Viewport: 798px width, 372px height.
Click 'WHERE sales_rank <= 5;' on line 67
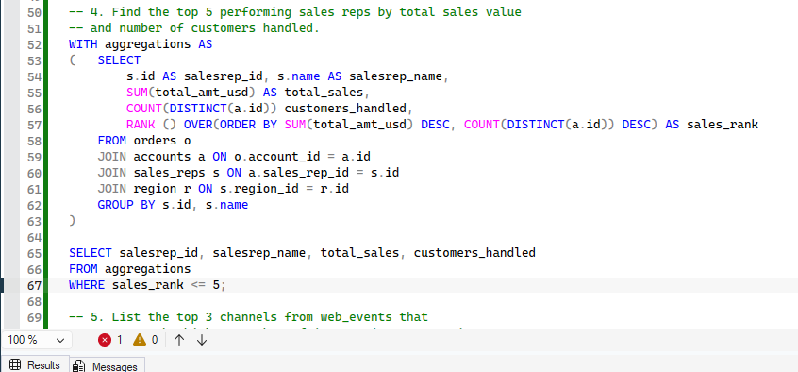click(147, 285)
